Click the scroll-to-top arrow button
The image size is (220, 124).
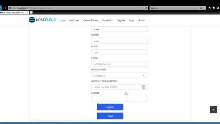(x=214, y=110)
